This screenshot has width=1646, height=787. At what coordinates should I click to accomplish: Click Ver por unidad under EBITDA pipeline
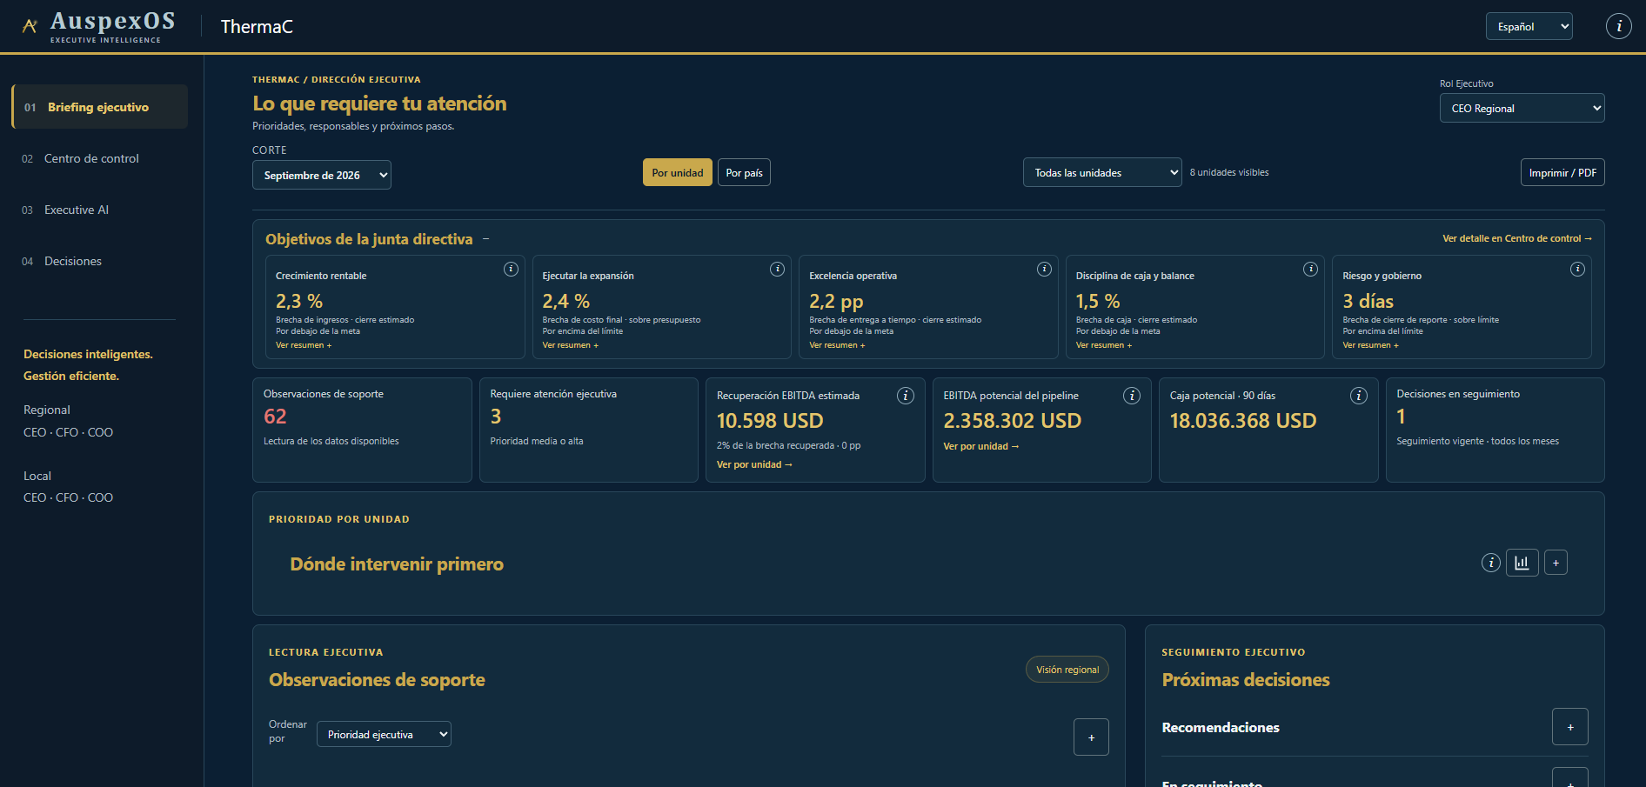[980, 446]
